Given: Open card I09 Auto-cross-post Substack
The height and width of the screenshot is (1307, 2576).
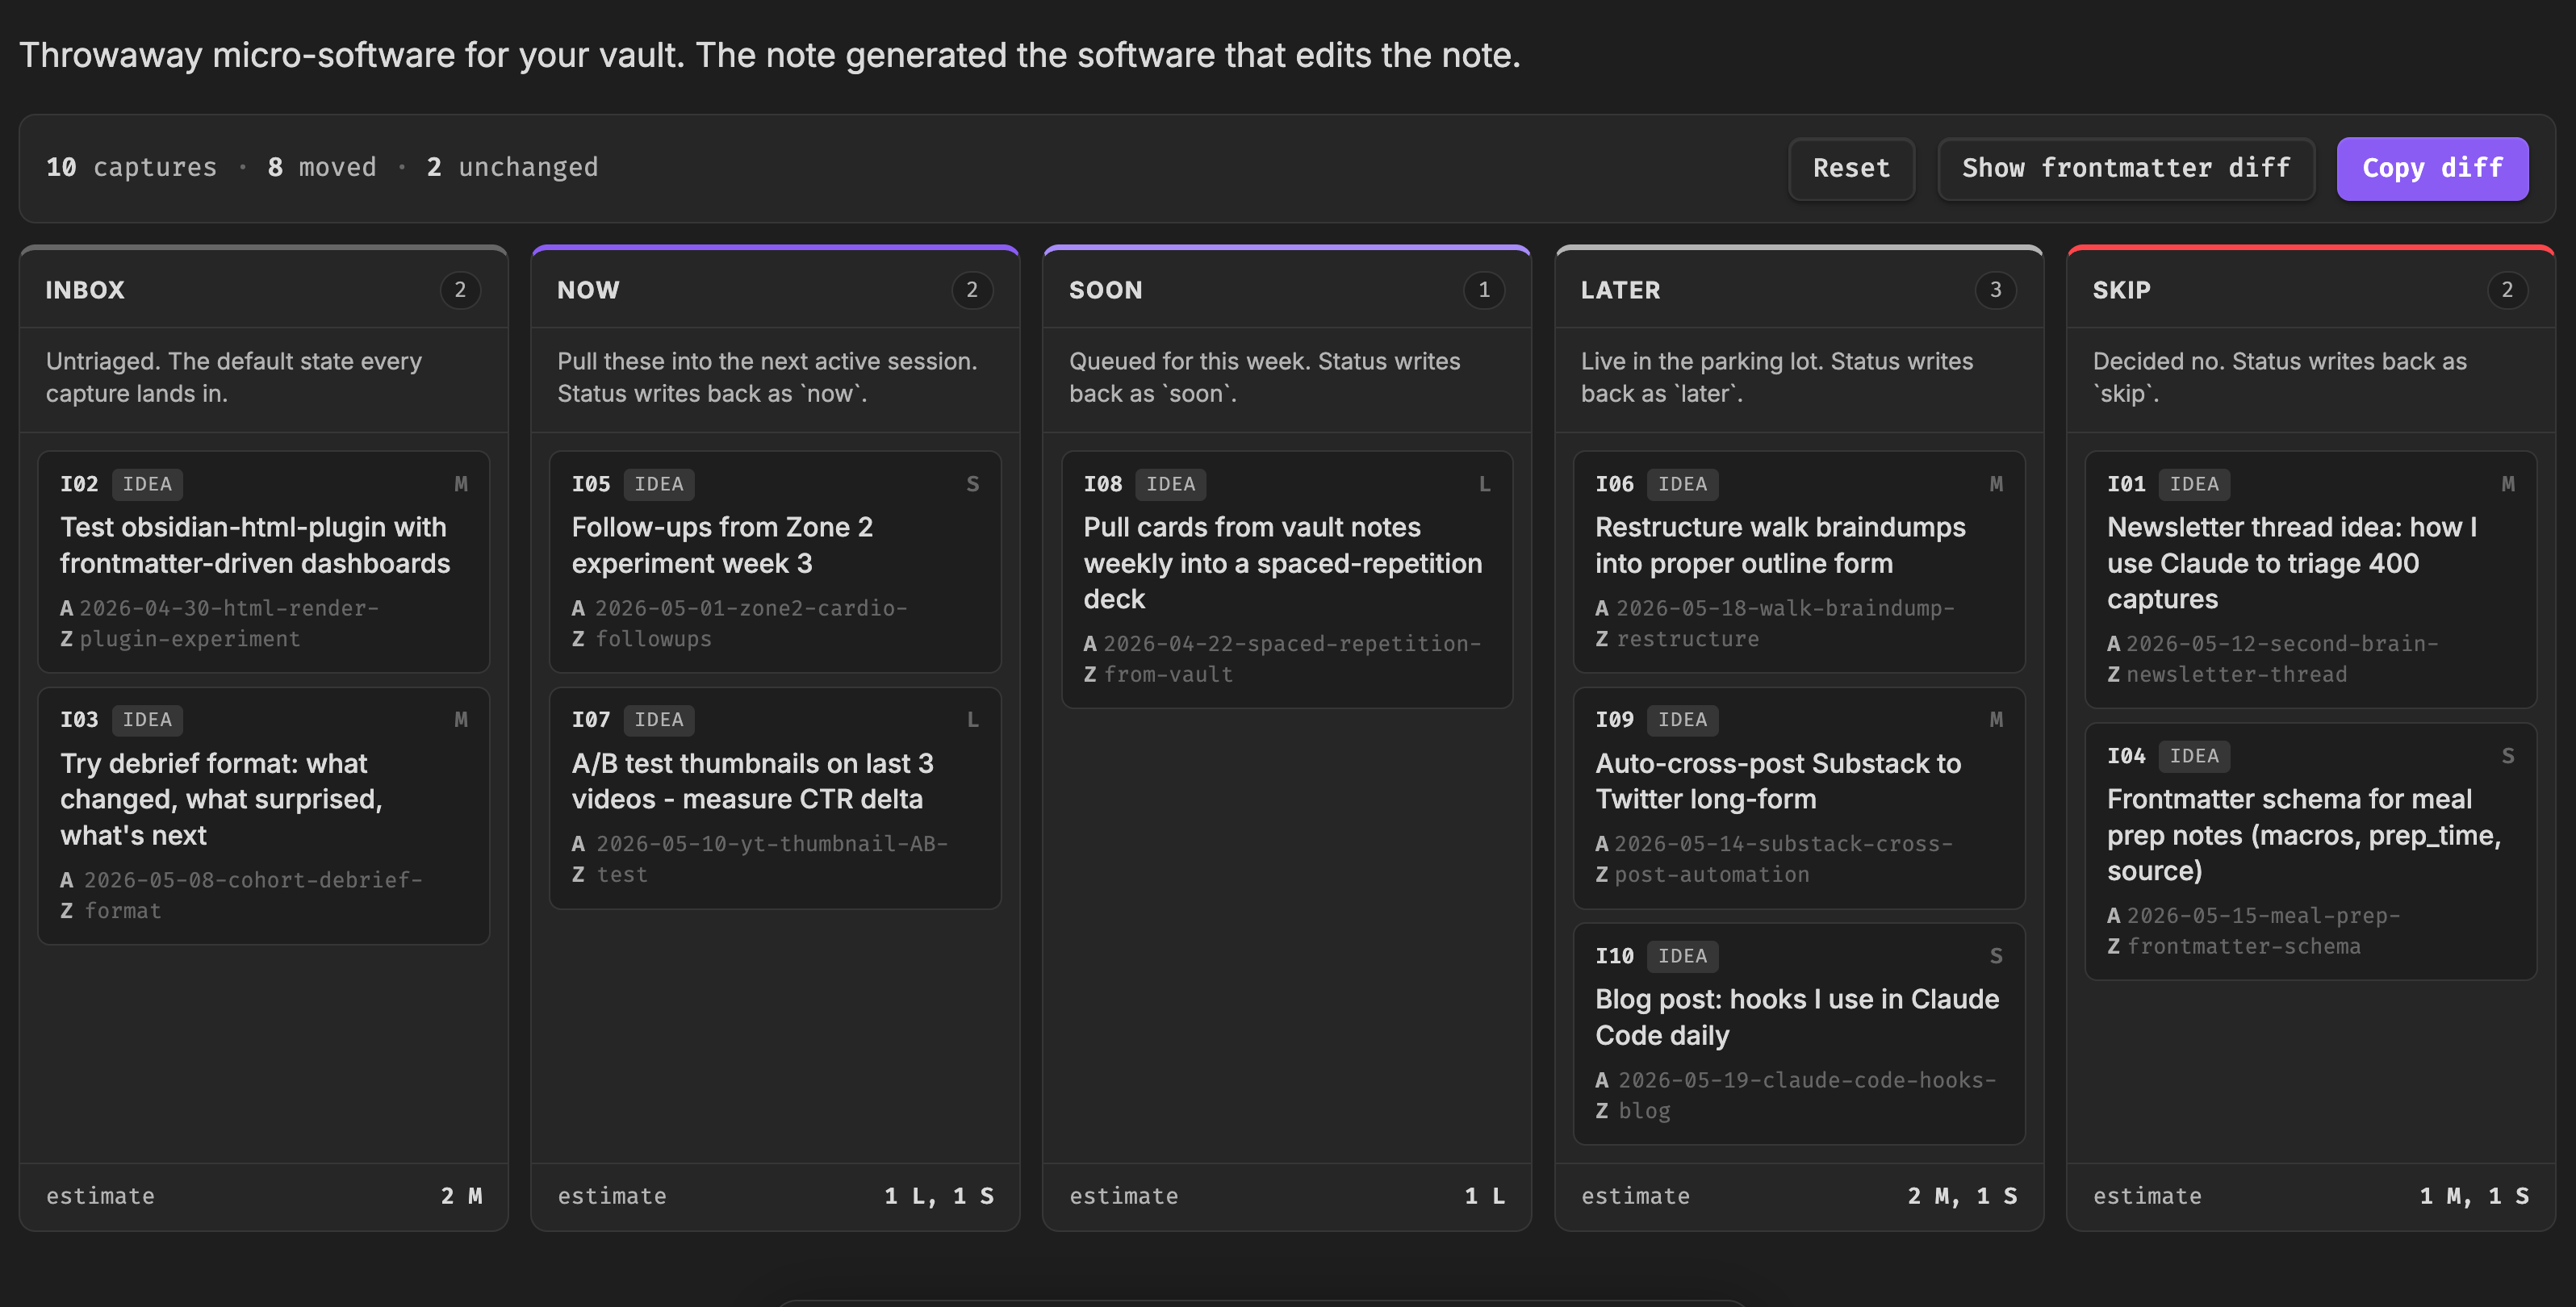Looking at the screenshot, I should coord(1799,797).
